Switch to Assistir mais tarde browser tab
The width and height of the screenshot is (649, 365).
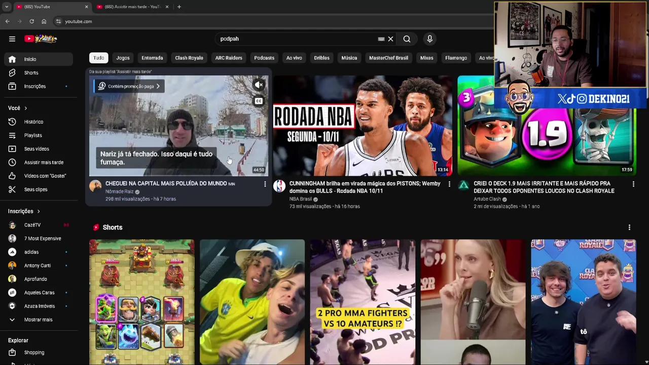pos(133,7)
